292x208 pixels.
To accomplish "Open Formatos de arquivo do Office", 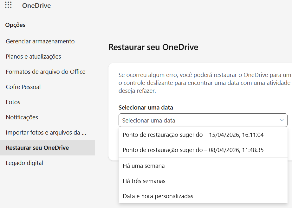I will tap(46, 72).
